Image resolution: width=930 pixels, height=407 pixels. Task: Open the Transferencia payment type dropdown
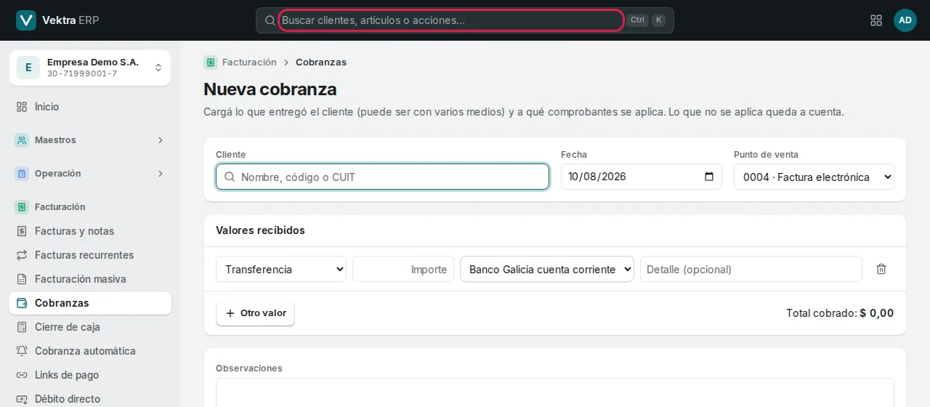pos(281,269)
